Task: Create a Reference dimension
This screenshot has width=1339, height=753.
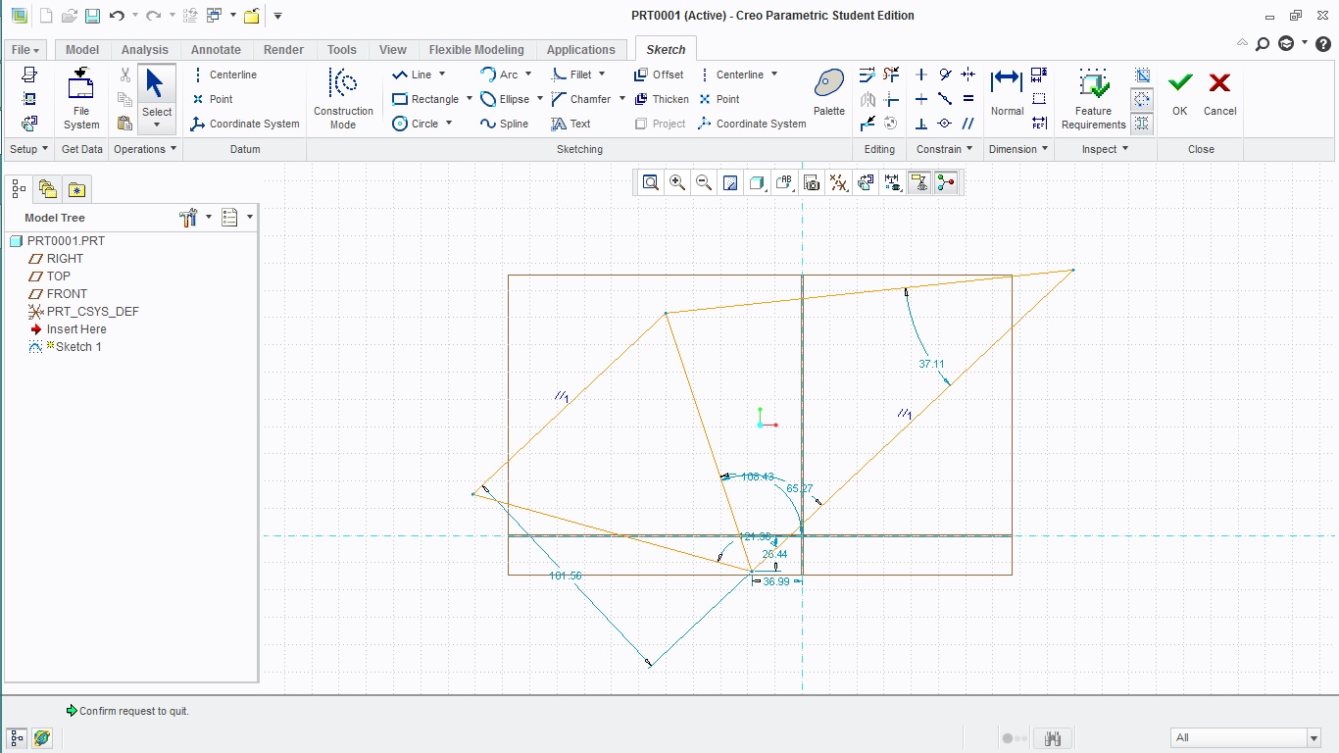Action: point(1039,124)
